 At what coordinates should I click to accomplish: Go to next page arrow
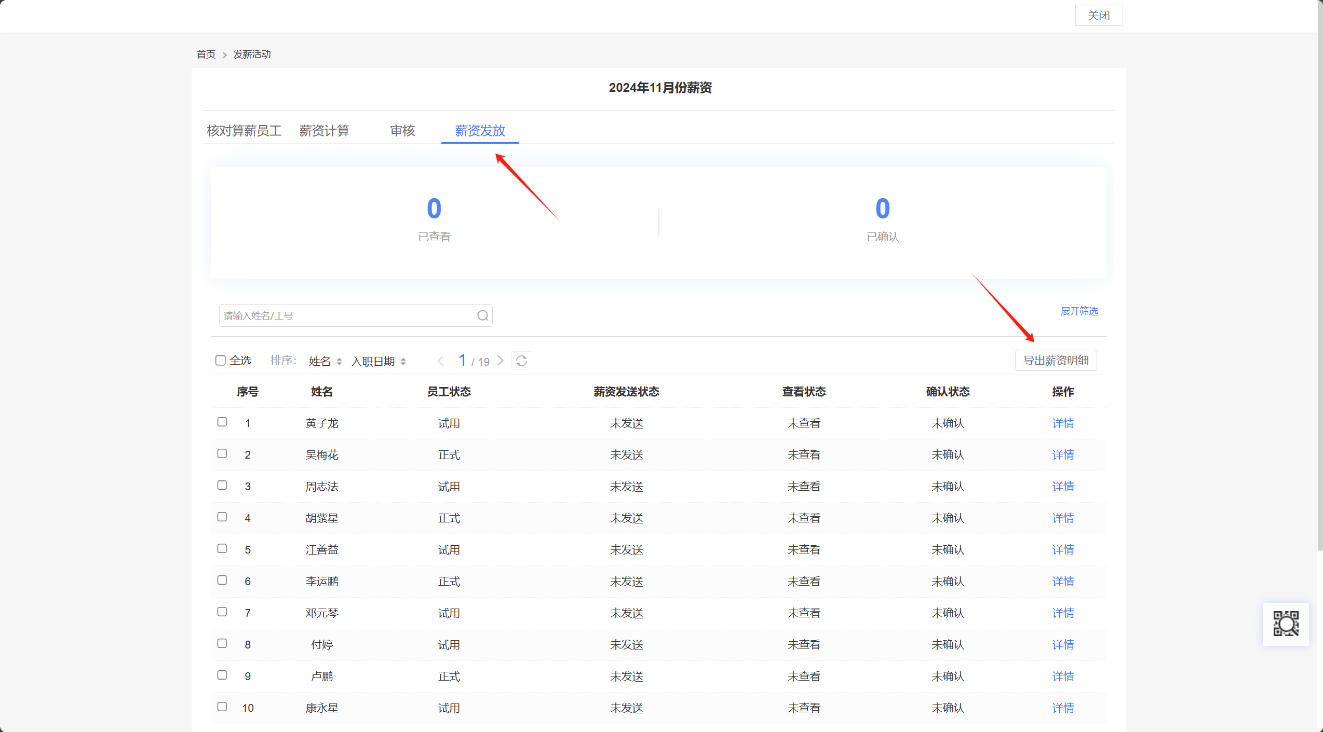pos(501,361)
